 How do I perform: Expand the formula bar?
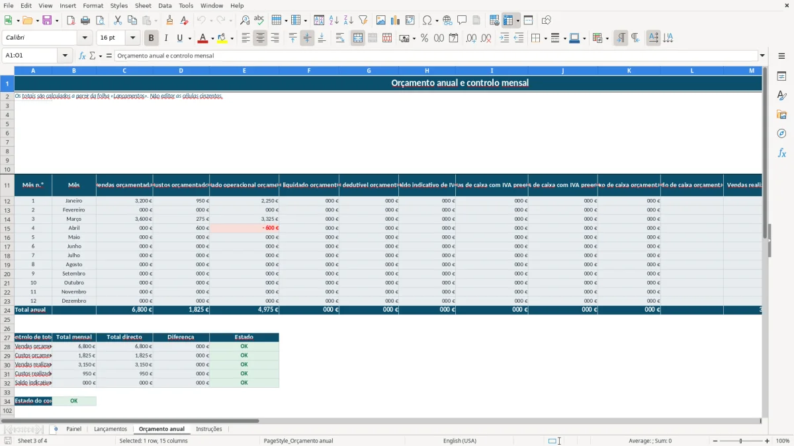(x=762, y=56)
